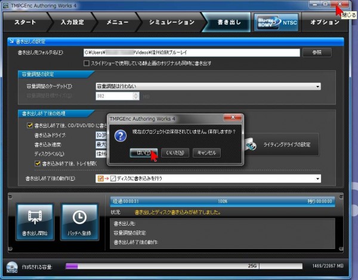Click the 382 target size field
Viewport: 358px width, 280px height.
click(115, 96)
